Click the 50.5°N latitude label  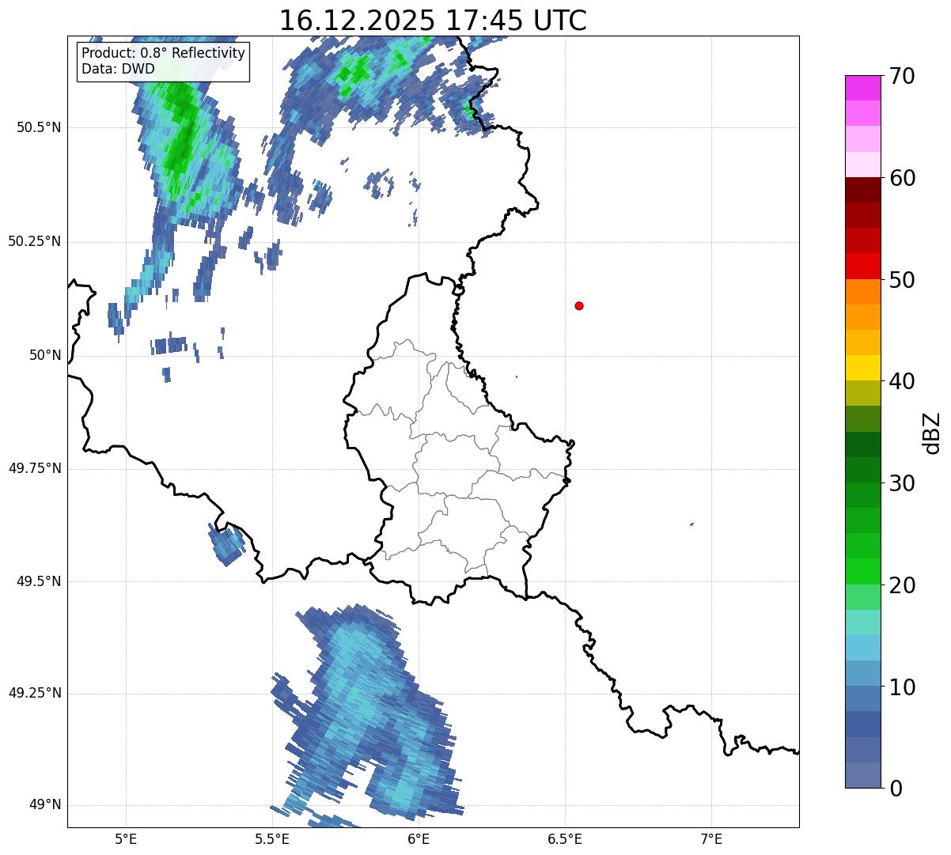(39, 127)
